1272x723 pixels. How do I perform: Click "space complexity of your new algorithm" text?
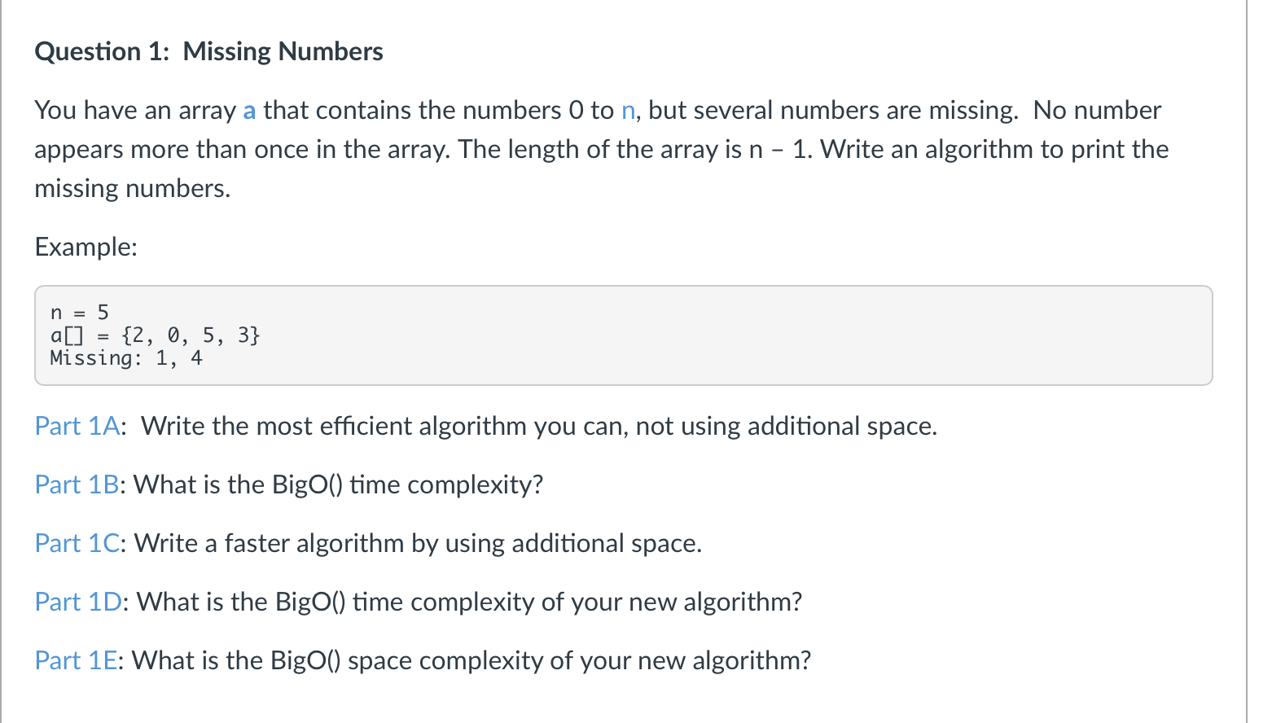tap(579, 660)
